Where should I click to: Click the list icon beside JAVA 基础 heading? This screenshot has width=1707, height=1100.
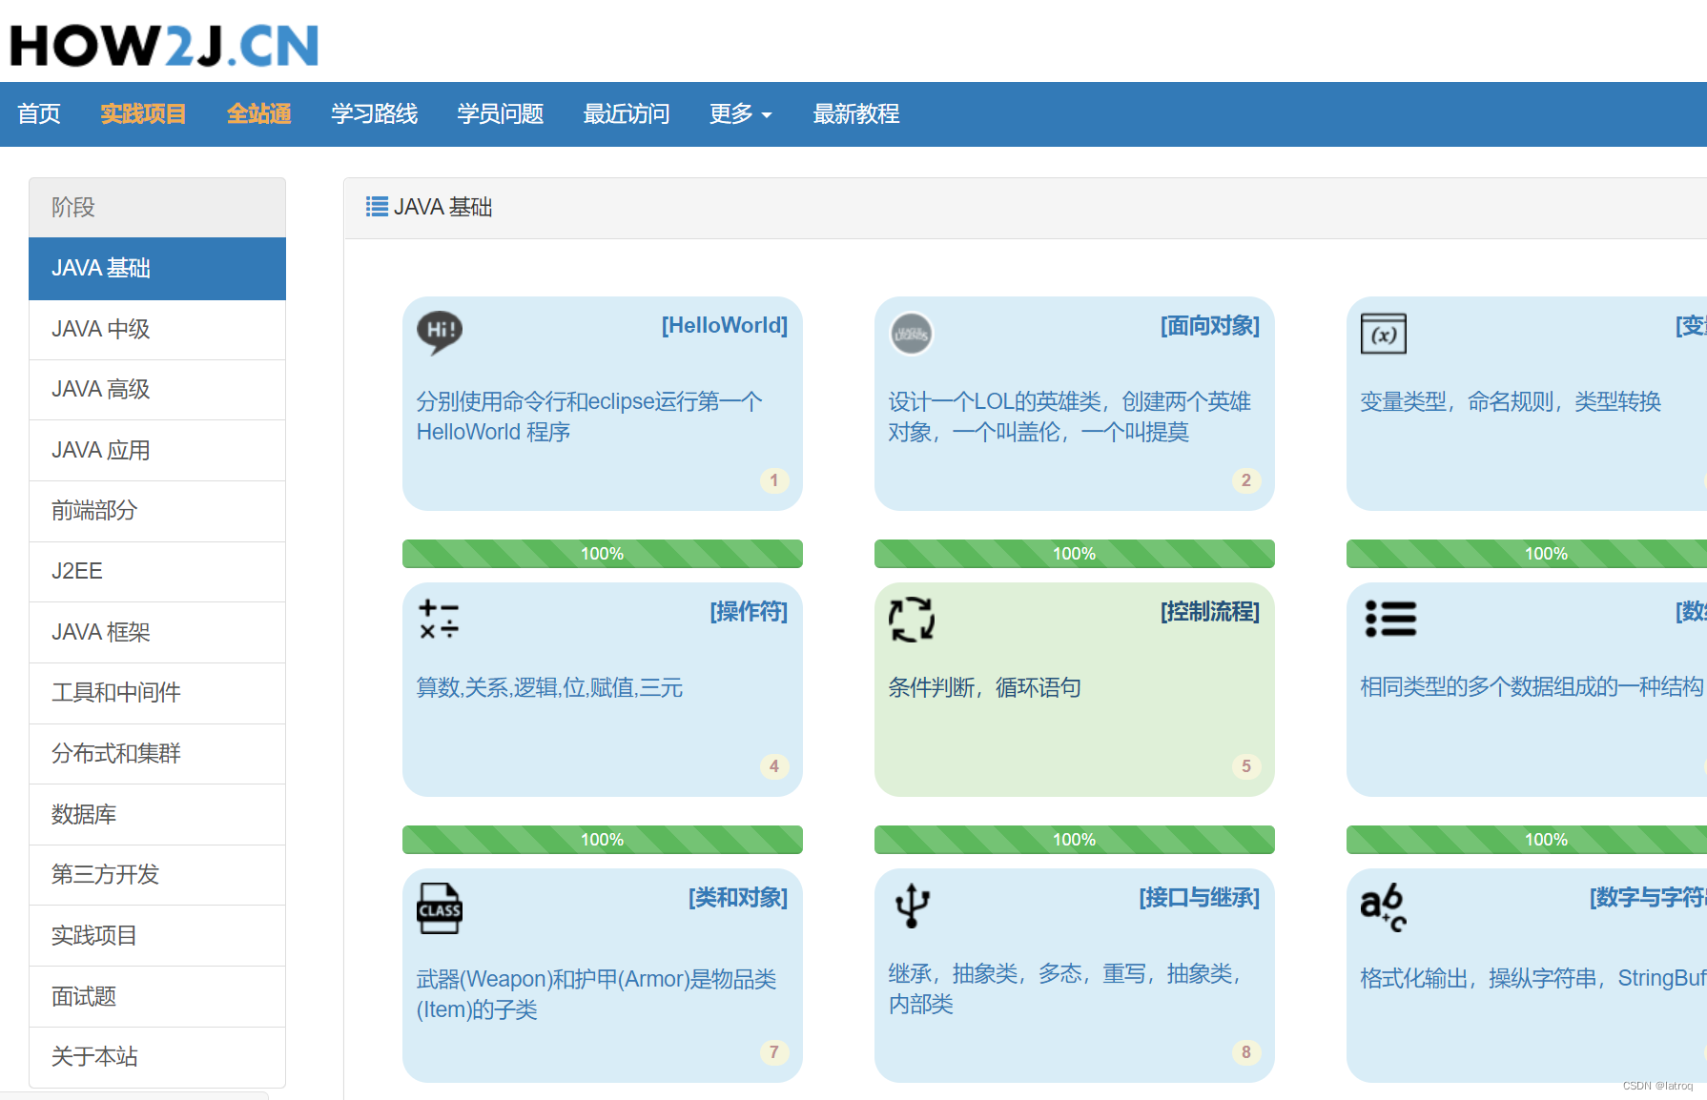(377, 207)
